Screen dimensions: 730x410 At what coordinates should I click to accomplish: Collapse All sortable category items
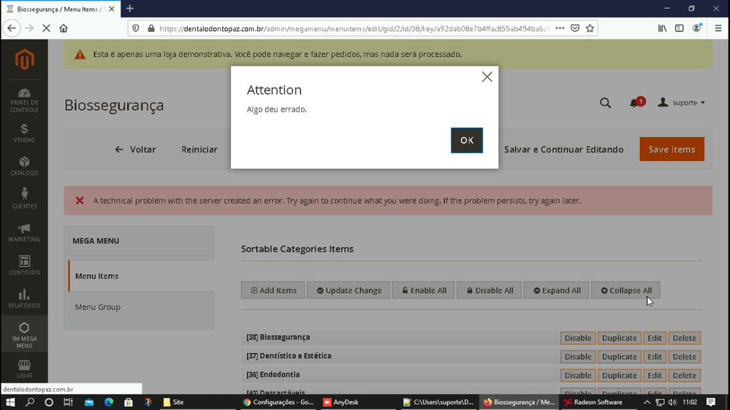pos(626,290)
